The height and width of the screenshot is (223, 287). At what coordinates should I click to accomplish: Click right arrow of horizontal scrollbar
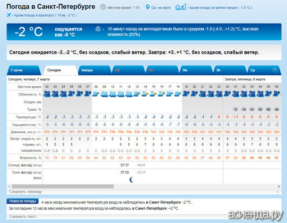[279, 186]
